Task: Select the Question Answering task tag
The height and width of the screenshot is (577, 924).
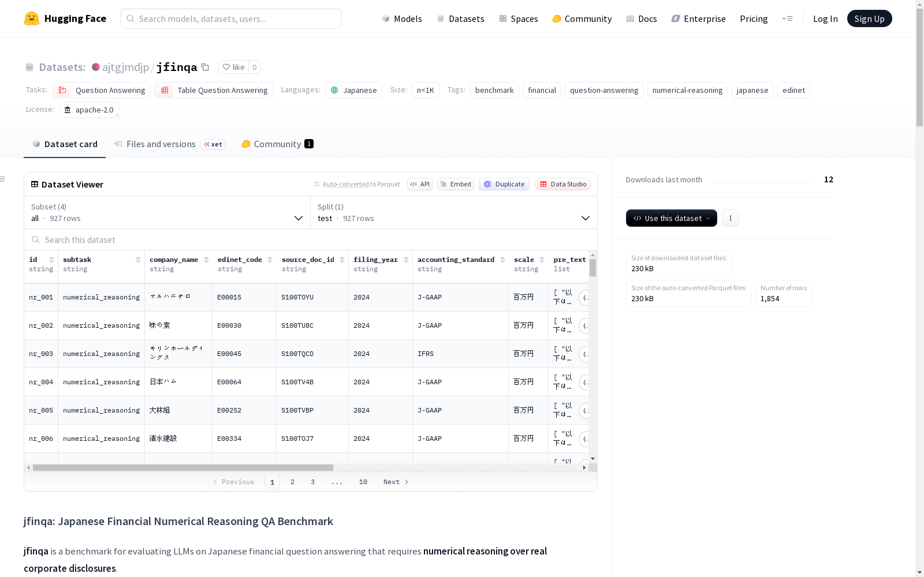Action: [102, 90]
